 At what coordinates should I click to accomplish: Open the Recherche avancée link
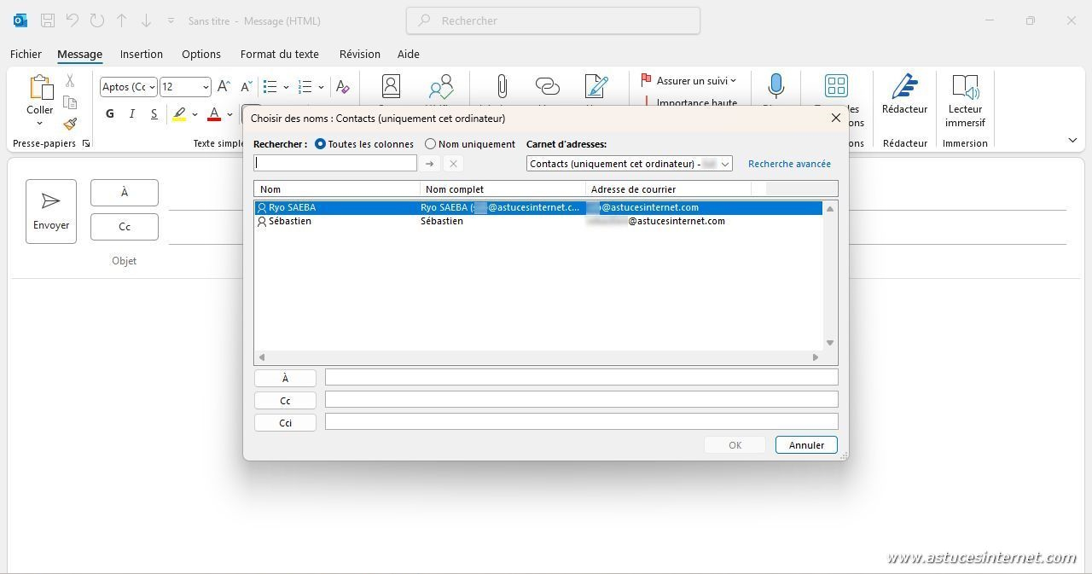pyautogui.click(x=788, y=164)
